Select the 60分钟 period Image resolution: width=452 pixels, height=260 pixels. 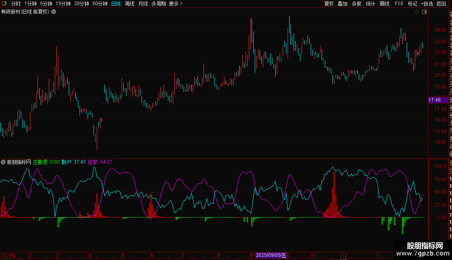[100, 4]
